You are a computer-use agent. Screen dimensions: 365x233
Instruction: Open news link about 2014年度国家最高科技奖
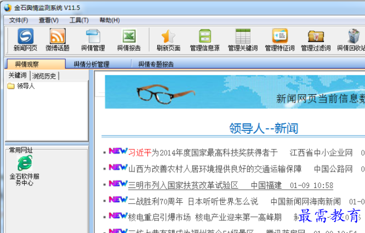[x=203, y=153]
